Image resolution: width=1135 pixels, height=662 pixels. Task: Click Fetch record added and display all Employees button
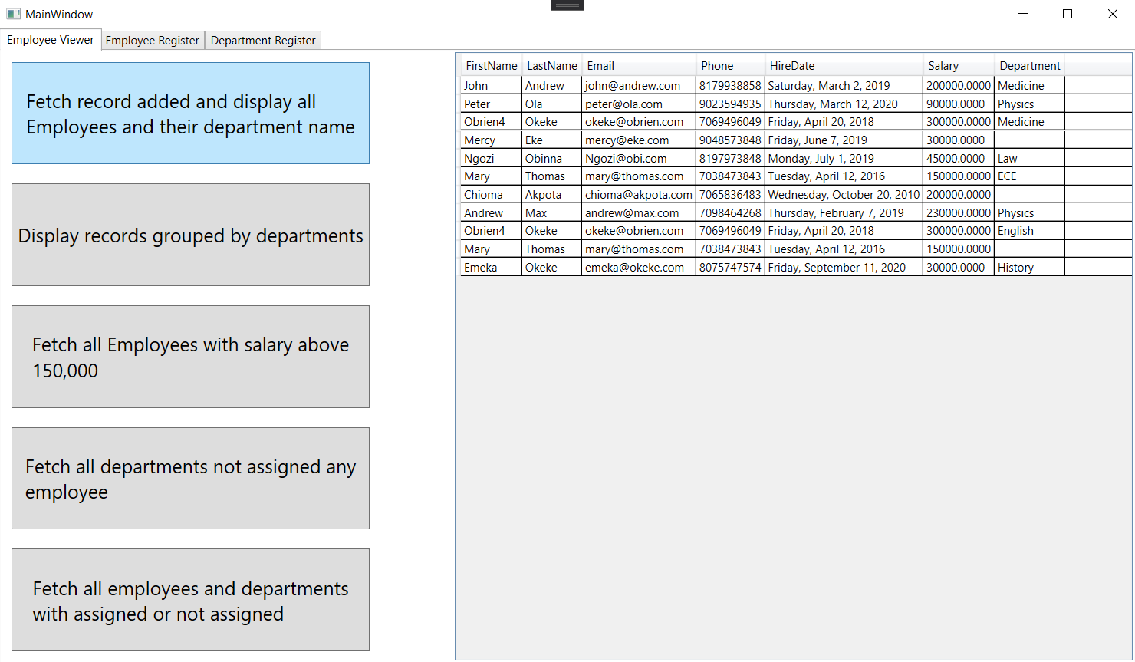[190, 114]
